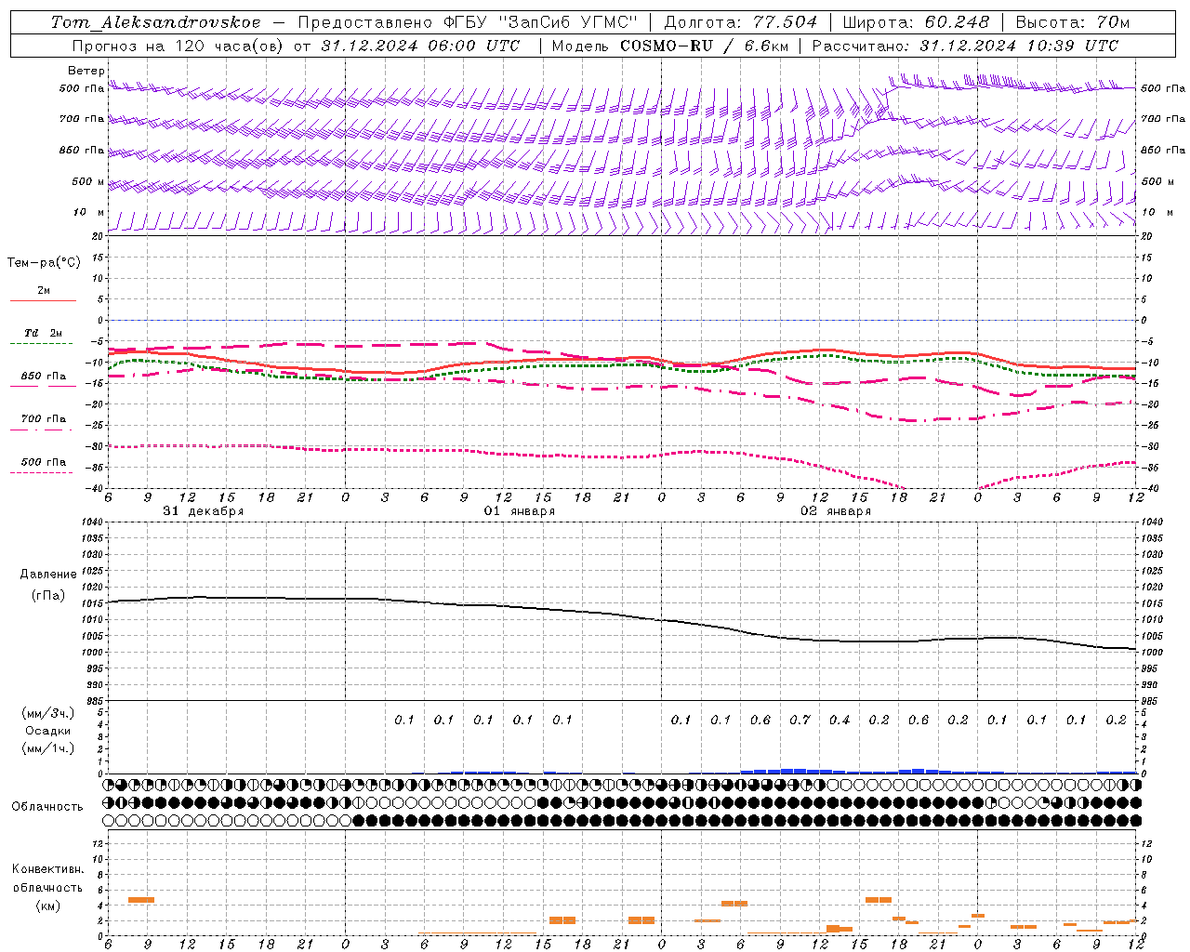Click the 31 декабря date label
Image resolution: width=1190 pixels, height=952 pixels.
point(204,511)
